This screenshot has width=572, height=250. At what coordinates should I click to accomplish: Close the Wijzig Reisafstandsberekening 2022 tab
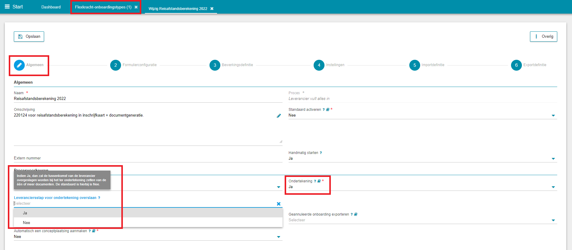[x=212, y=8]
